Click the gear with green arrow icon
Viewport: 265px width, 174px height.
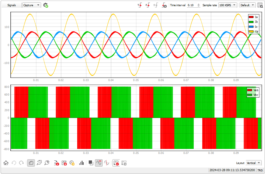point(46,5)
